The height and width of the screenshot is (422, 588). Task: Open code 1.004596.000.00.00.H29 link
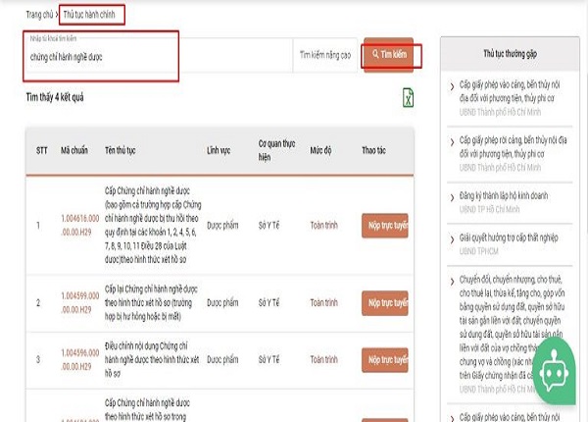[80, 359]
